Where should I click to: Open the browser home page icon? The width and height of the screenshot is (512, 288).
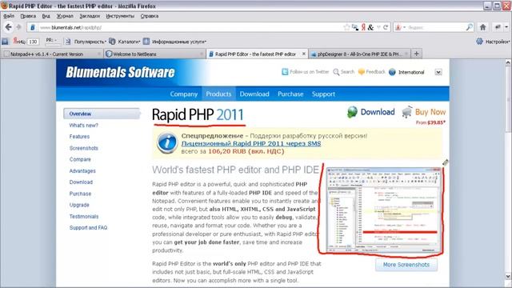482,27
